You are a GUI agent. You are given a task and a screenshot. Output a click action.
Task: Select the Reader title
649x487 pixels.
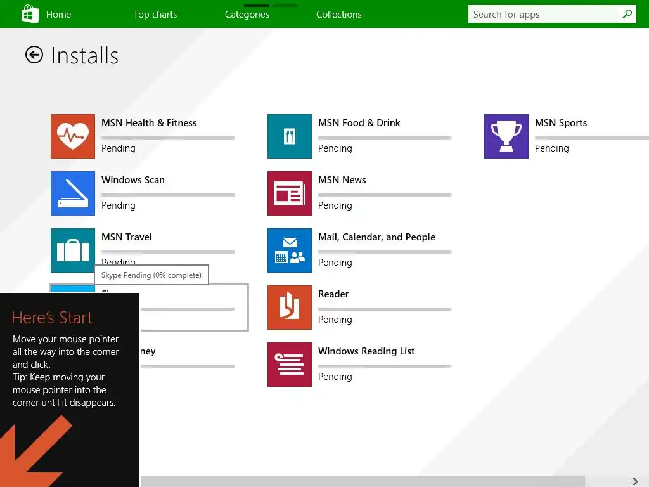(333, 294)
